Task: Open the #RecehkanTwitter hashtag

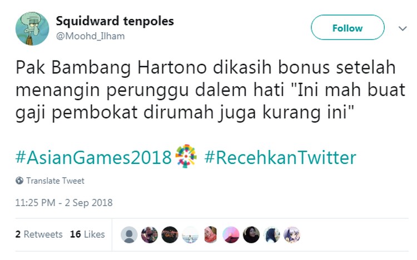Action: point(280,157)
